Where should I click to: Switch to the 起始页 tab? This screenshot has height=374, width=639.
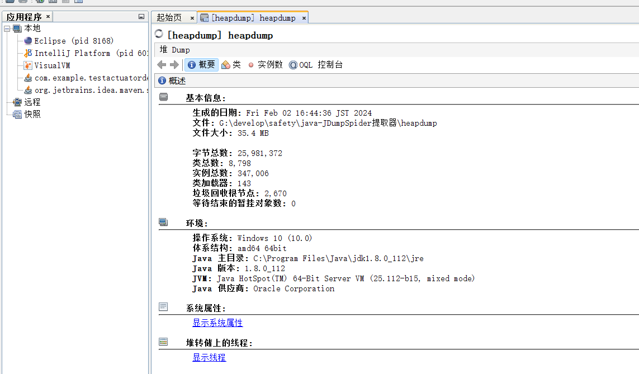tap(169, 18)
